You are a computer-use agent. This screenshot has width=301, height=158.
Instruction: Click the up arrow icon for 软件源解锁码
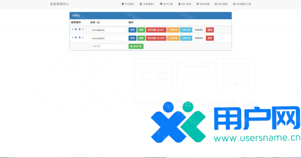point(72,29)
